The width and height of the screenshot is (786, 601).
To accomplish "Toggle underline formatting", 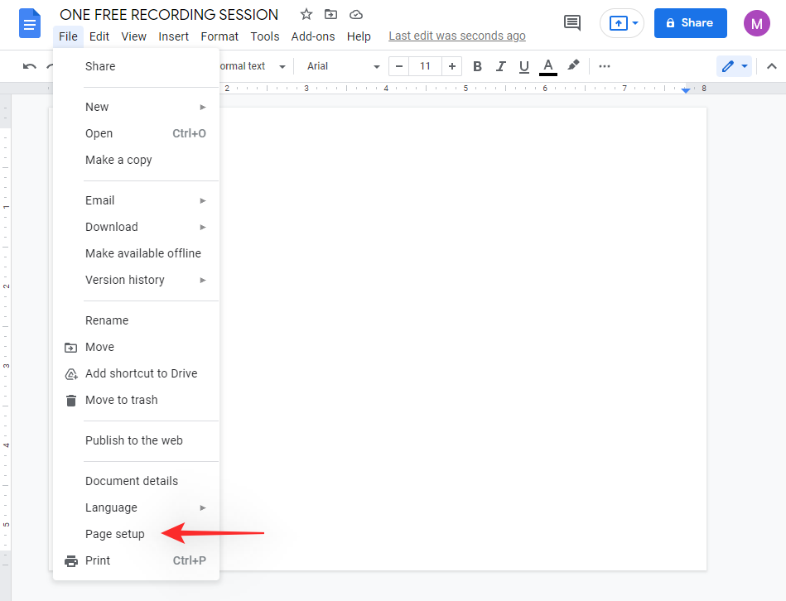I will pos(523,66).
